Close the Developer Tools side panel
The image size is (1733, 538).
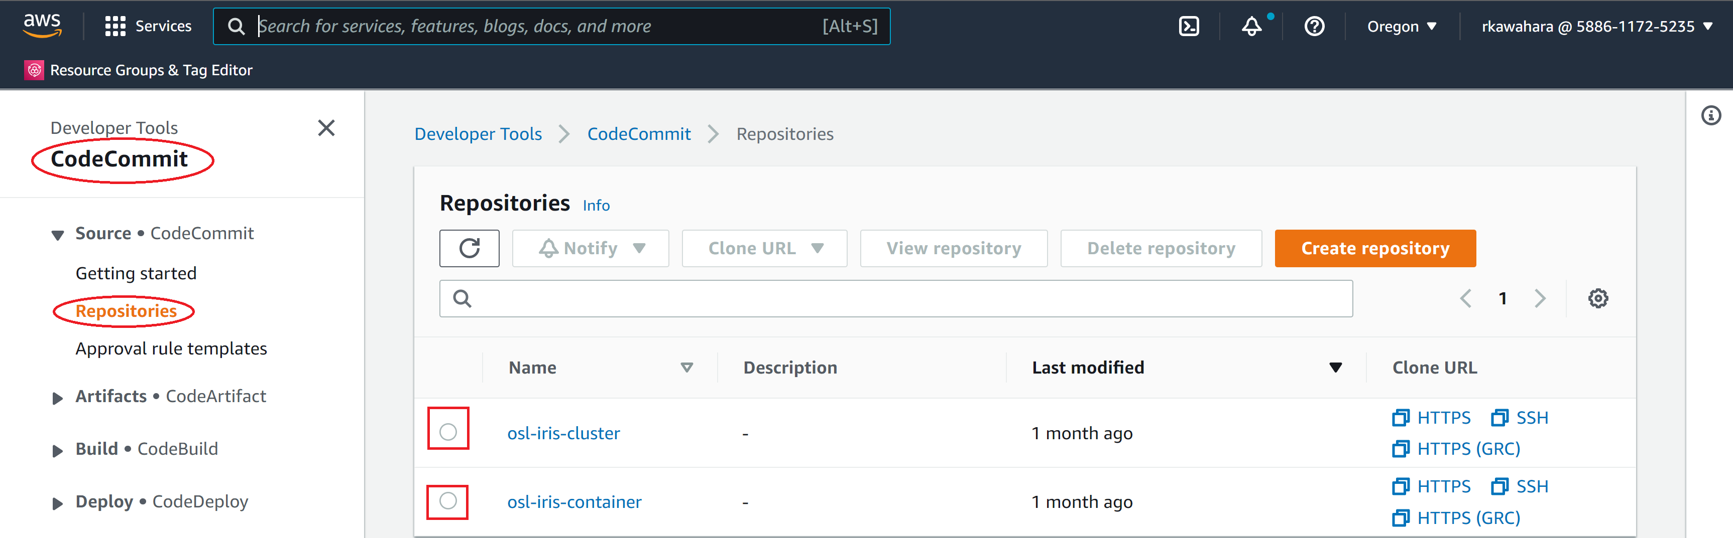point(326,128)
